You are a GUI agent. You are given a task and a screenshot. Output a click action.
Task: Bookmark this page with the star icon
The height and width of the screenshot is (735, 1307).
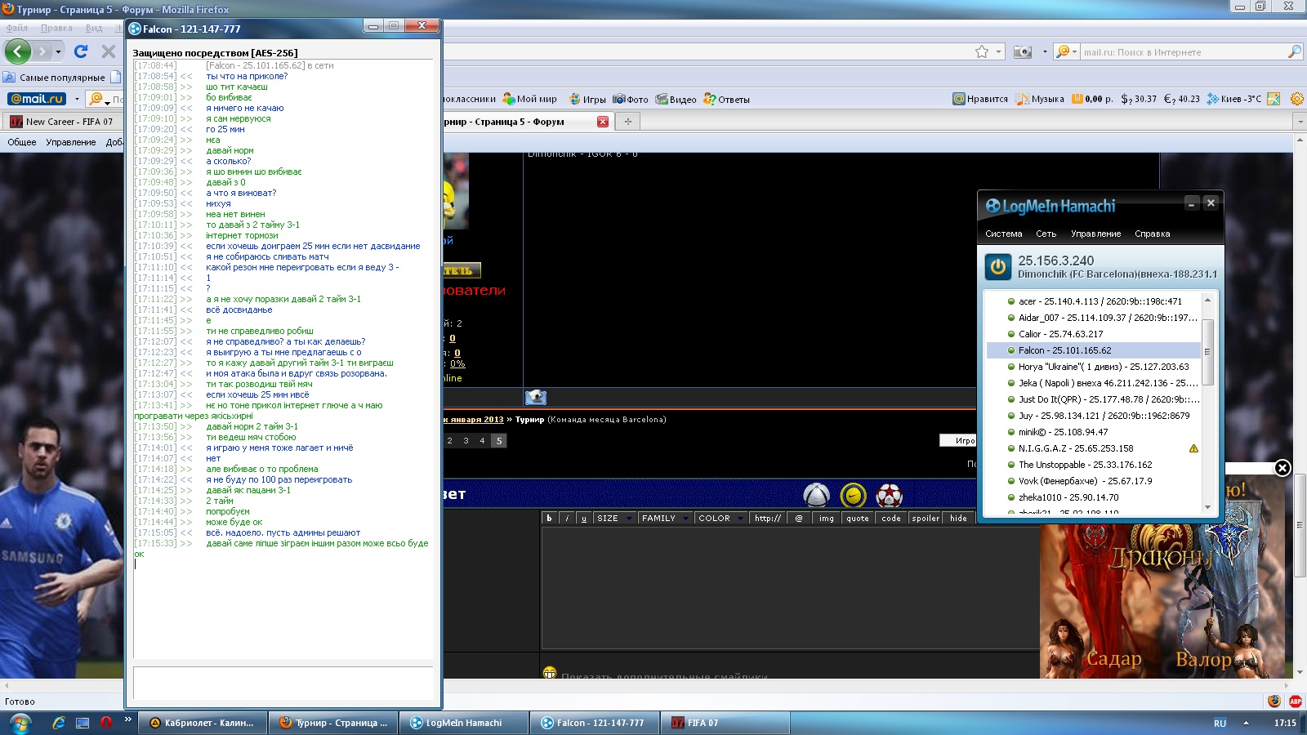982,51
